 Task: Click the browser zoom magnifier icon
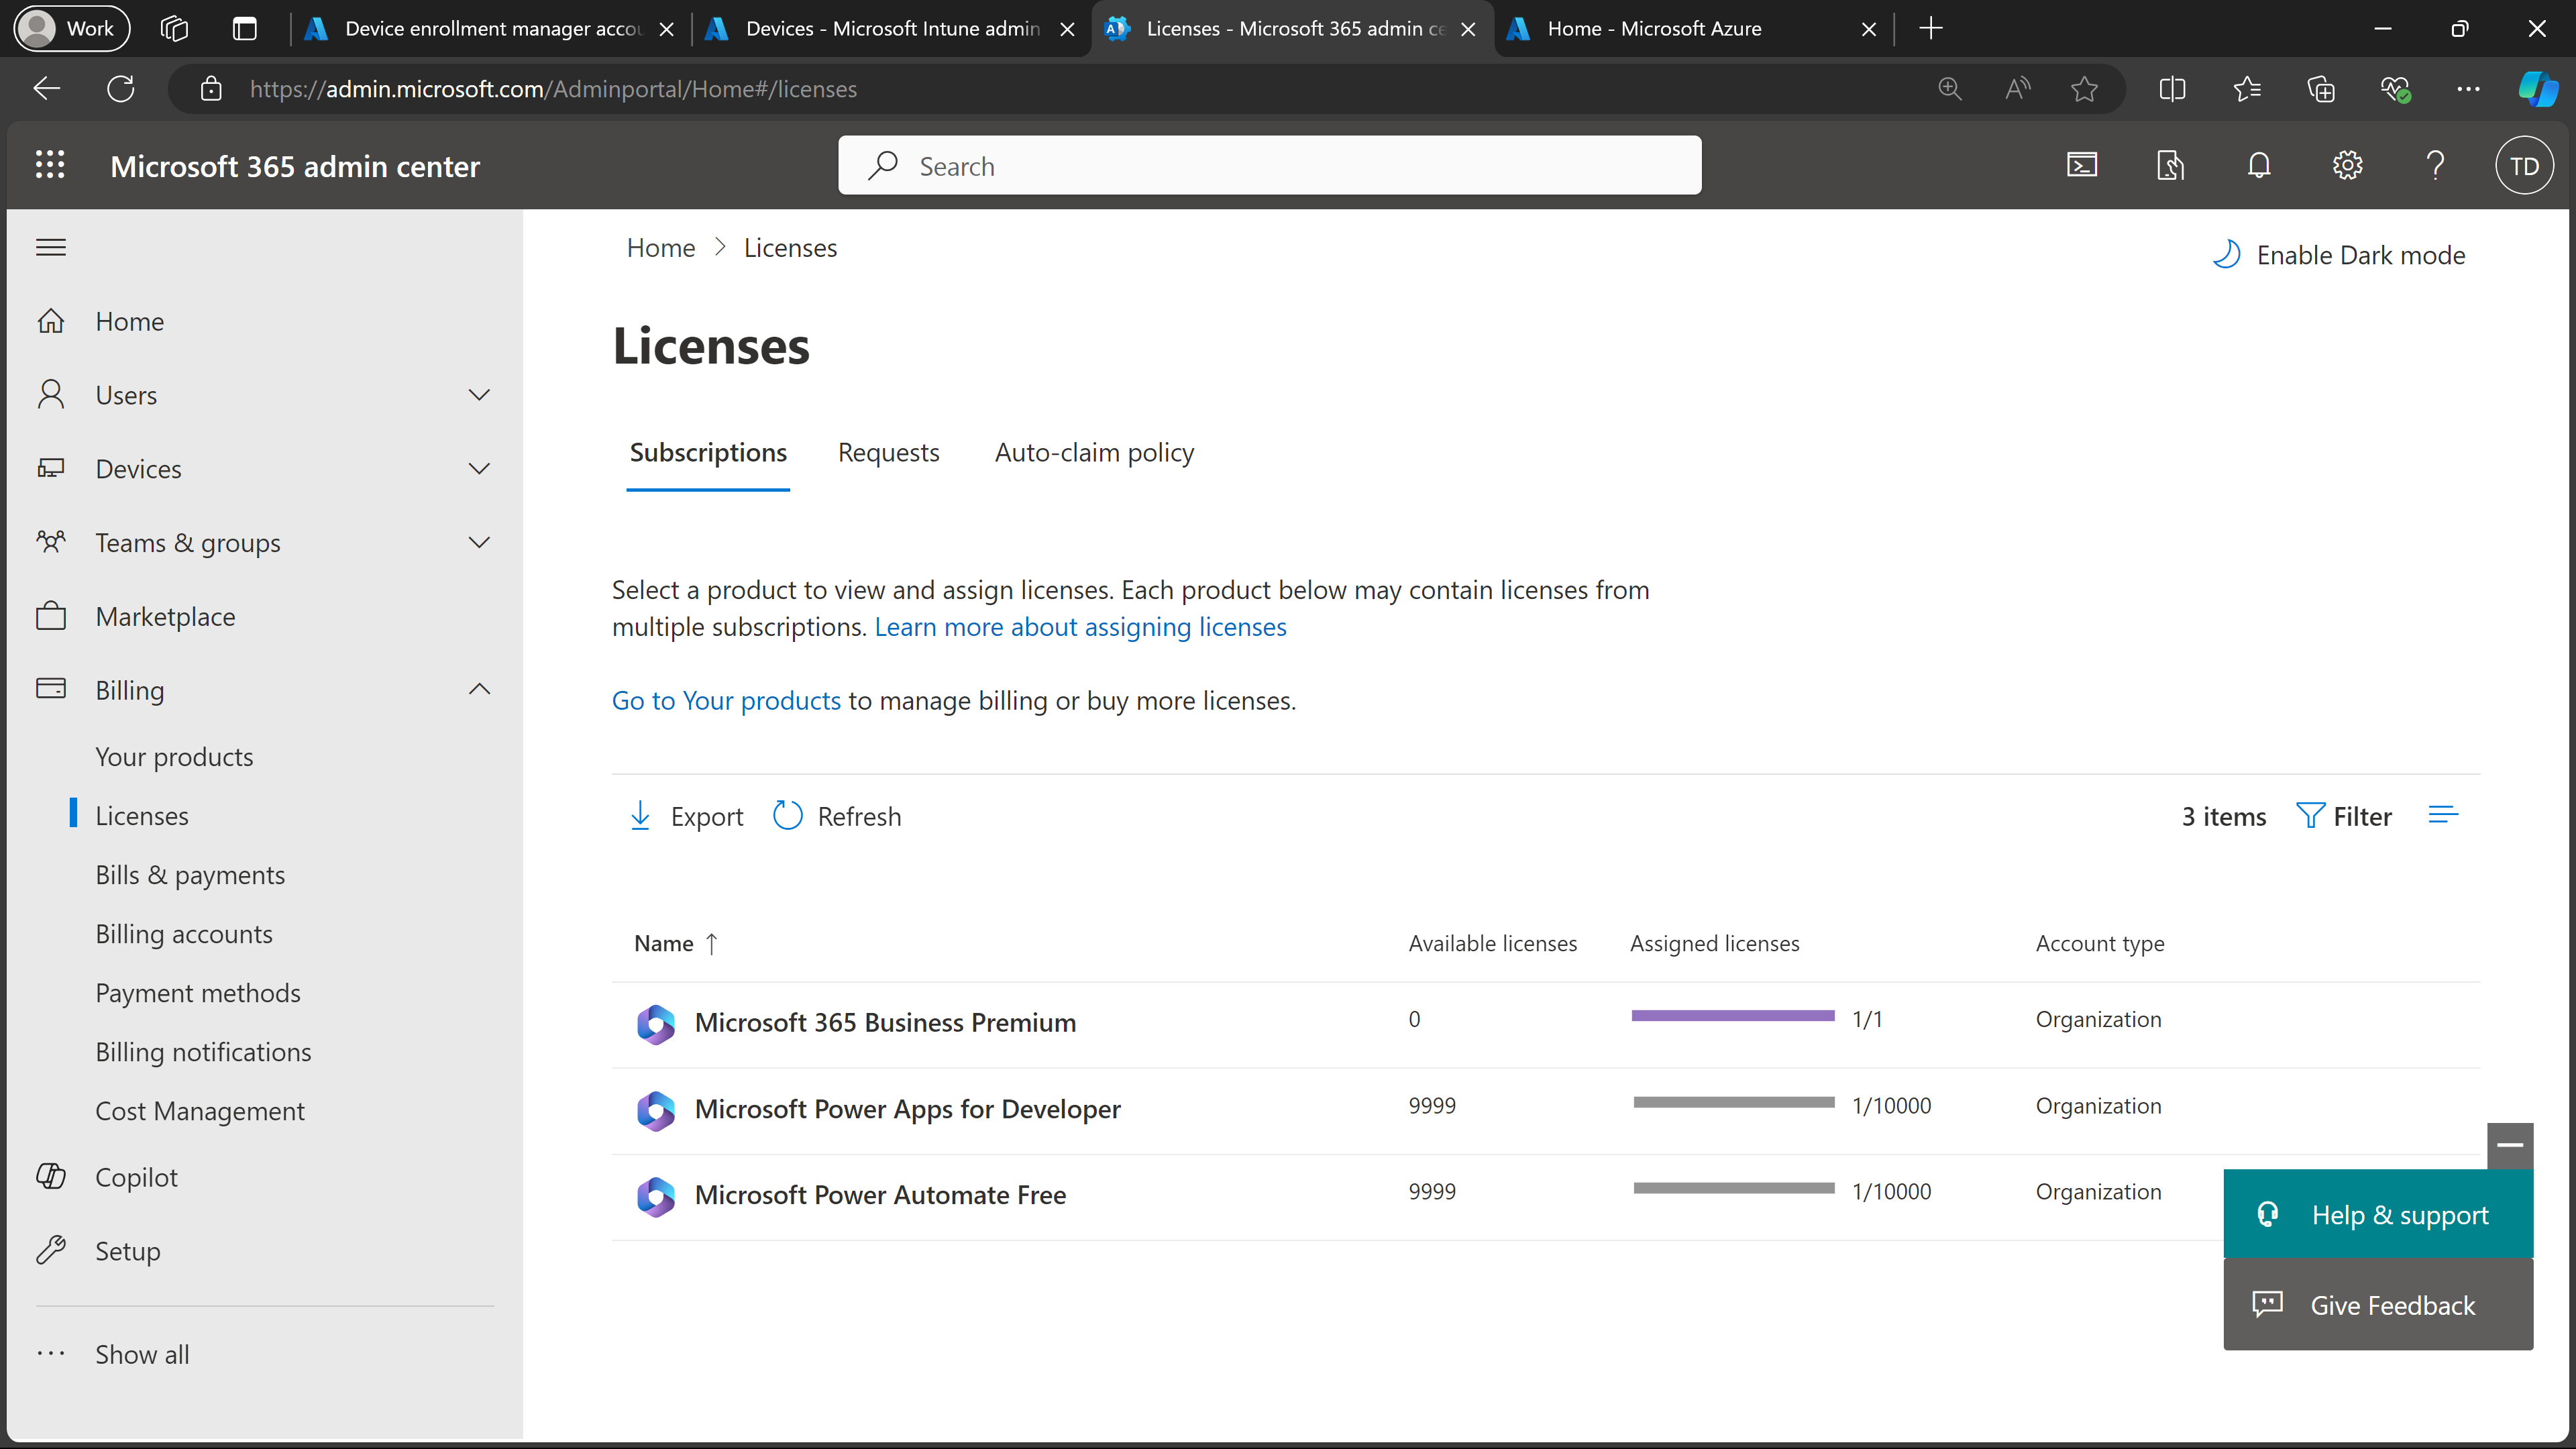pos(1949,89)
